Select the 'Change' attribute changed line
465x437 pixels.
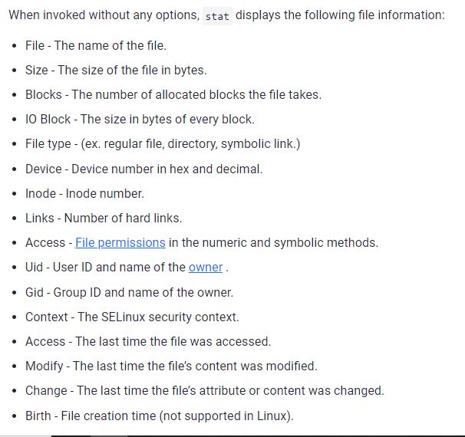coord(204,390)
